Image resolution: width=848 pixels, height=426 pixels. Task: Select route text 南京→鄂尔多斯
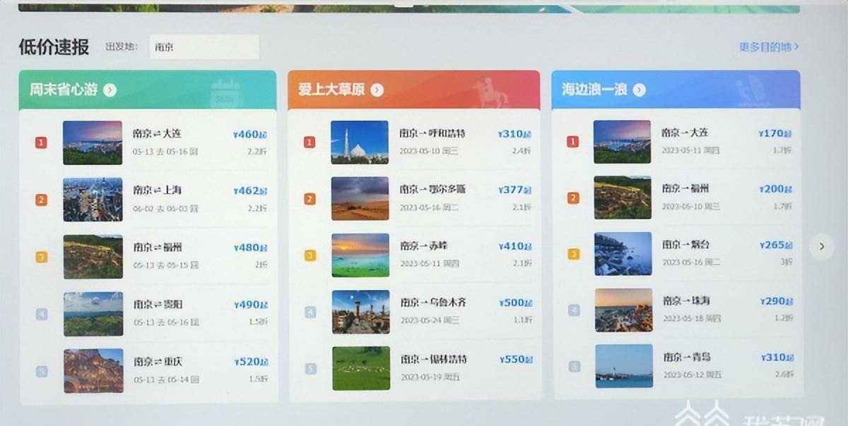(x=433, y=189)
